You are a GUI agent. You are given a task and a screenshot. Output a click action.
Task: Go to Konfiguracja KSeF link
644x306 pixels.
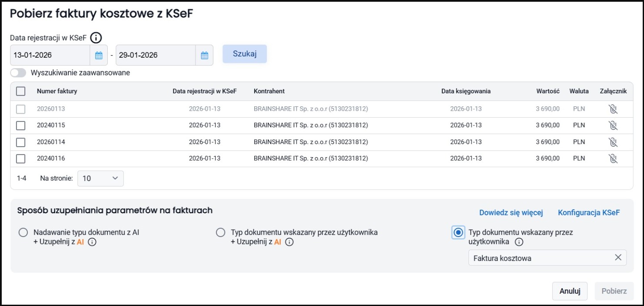click(588, 213)
